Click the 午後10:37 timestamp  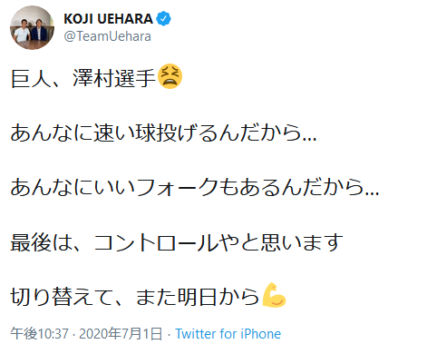[40, 334]
